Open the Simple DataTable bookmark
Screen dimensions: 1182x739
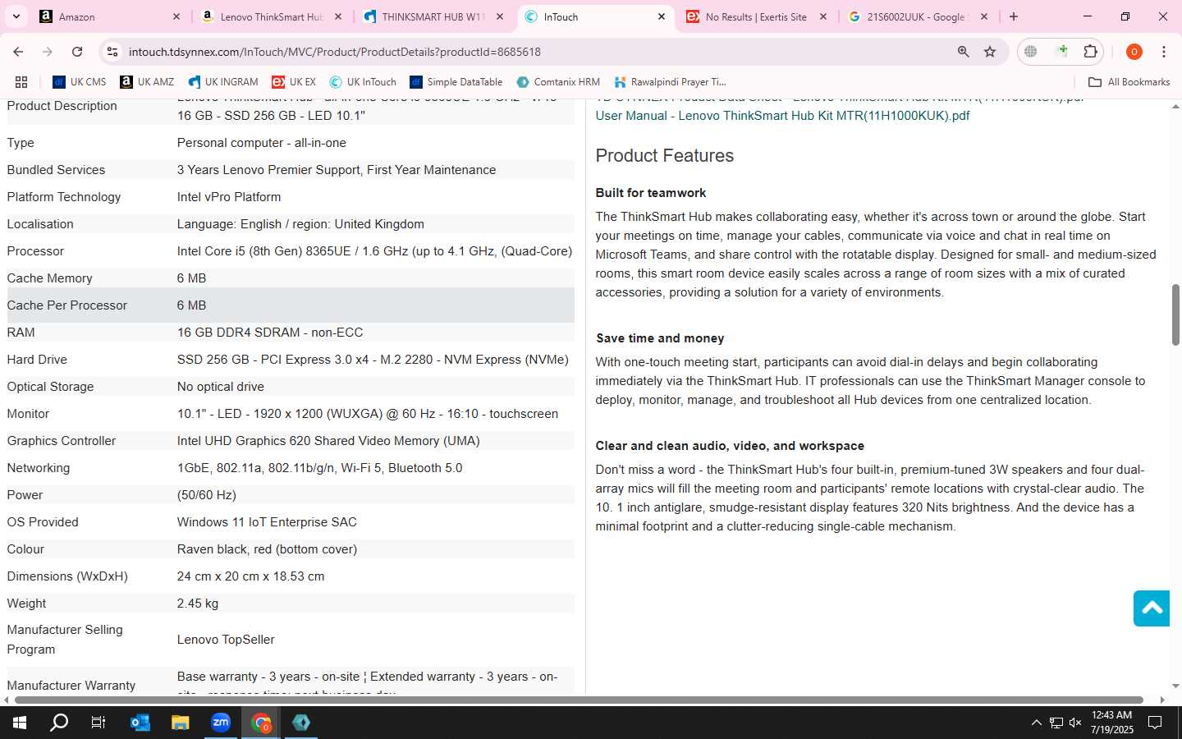[456, 82]
